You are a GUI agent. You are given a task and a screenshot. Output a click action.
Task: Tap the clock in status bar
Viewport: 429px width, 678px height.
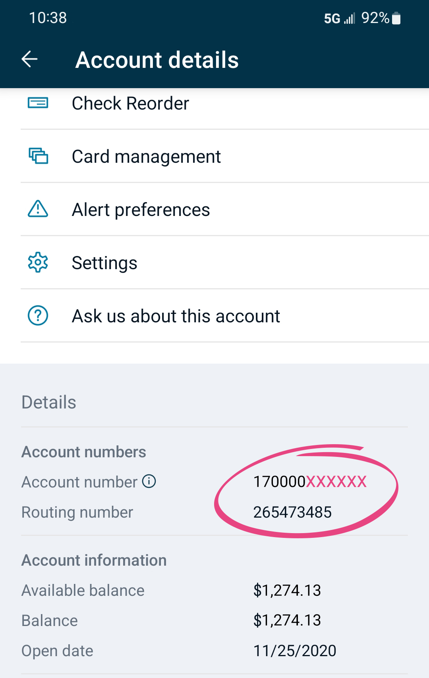pos(48,18)
